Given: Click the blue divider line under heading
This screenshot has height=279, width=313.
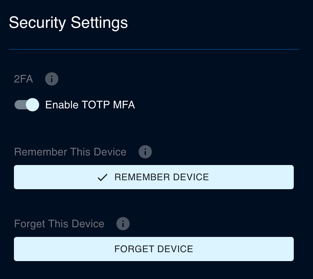Looking at the screenshot, I should pos(154,49).
